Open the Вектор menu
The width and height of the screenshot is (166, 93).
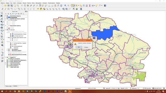29,3
